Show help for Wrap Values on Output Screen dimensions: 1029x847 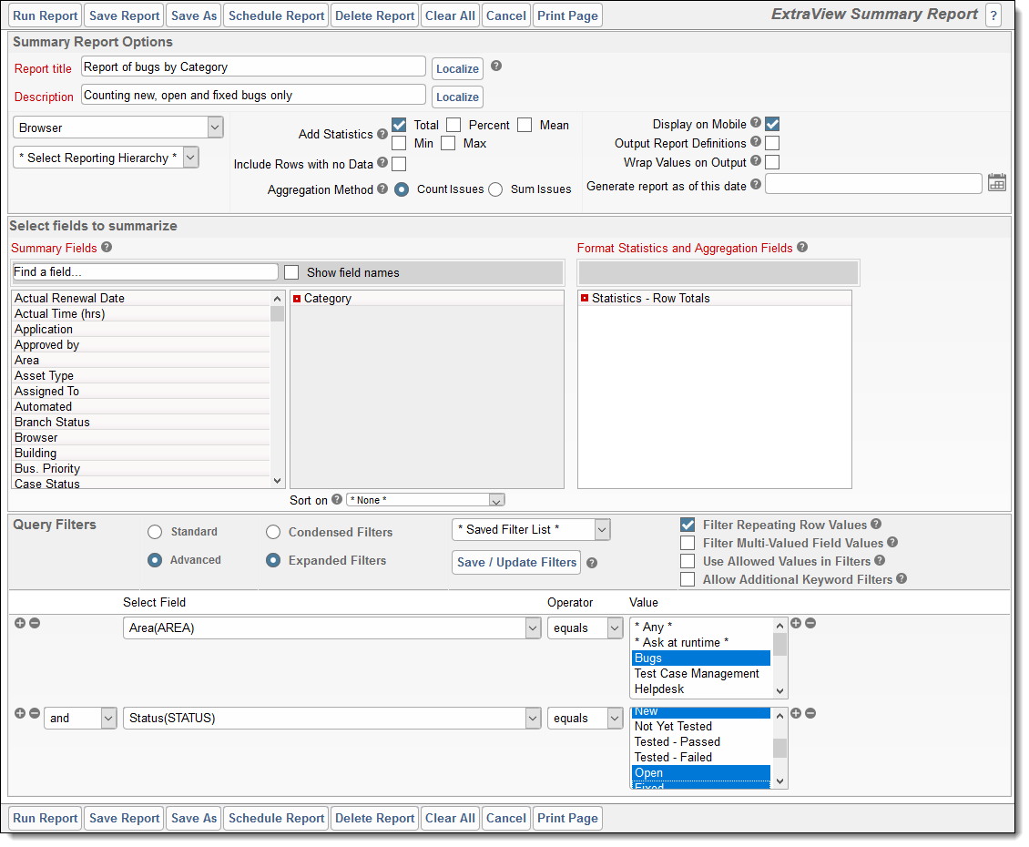pyautogui.click(x=755, y=160)
